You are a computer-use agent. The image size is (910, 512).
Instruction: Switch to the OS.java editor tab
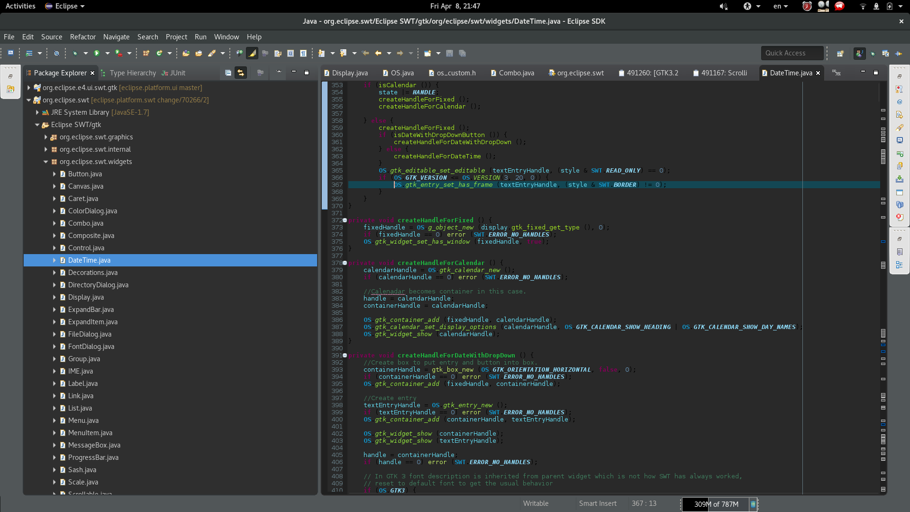coord(398,73)
